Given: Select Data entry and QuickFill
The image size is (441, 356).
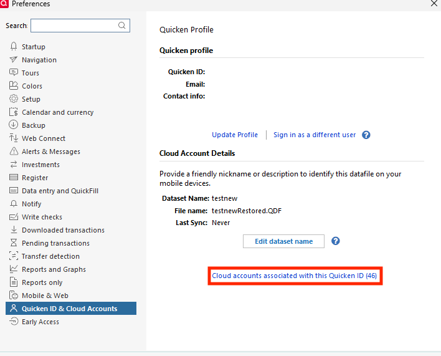Looking at the screenshot, I should click(x=60, y=191).
